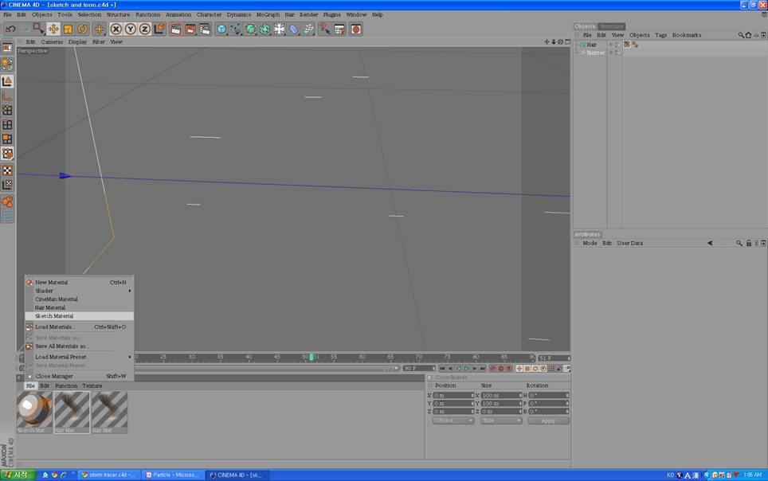The height and width of the screenshot is (481, 768).
Task: Select the Sketch Mat material thumbnail
Action: coord(34,412)
